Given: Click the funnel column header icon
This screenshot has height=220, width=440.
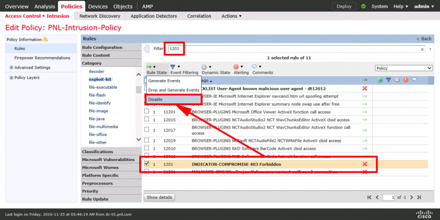Looking at the screenshot, I should pos(388,80).
